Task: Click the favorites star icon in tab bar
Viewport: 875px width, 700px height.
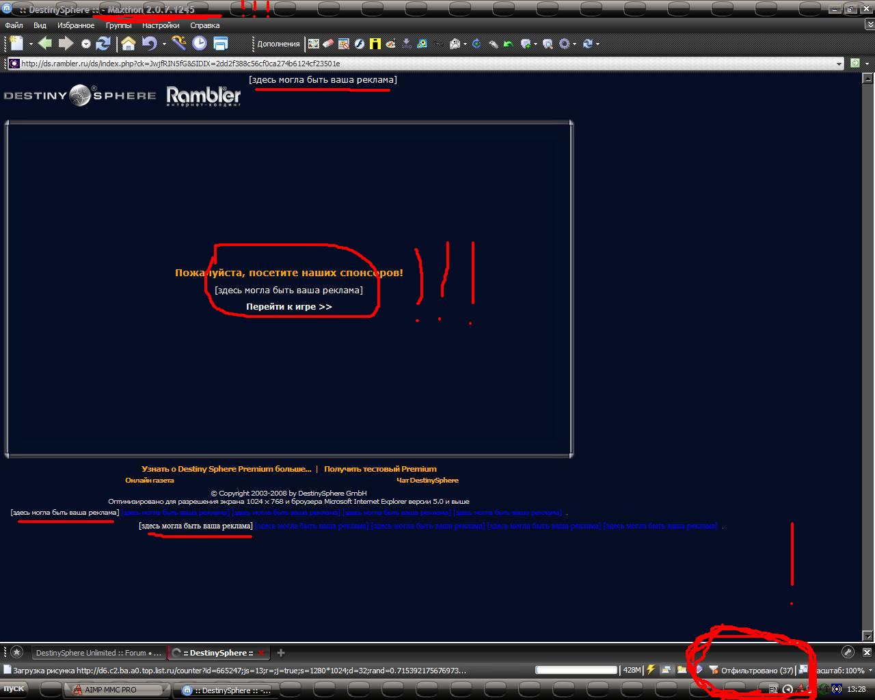Action: pyautogui.click(x=17, y=653)
